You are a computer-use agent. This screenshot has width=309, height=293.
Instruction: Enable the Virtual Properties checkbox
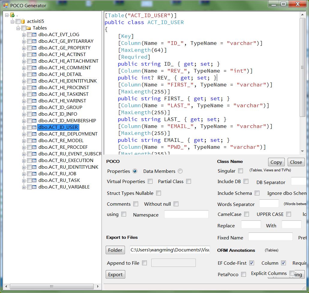(150, 181)
